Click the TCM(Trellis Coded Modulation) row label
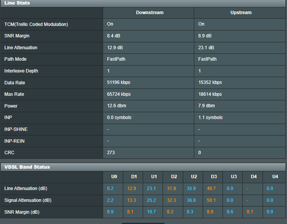The height and width of the screenshot is (224, 287). pos(36,24)
